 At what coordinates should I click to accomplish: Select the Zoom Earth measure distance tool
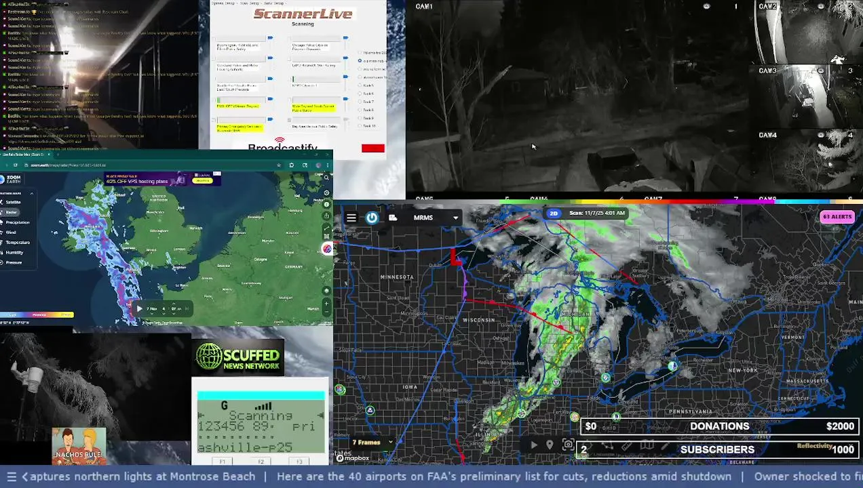point(326,228)
